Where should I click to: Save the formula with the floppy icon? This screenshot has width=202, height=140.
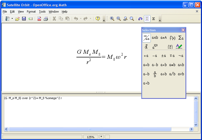24,19
